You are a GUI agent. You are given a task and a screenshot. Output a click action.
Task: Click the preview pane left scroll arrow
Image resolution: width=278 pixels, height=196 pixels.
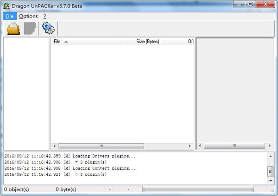[200, 145]
